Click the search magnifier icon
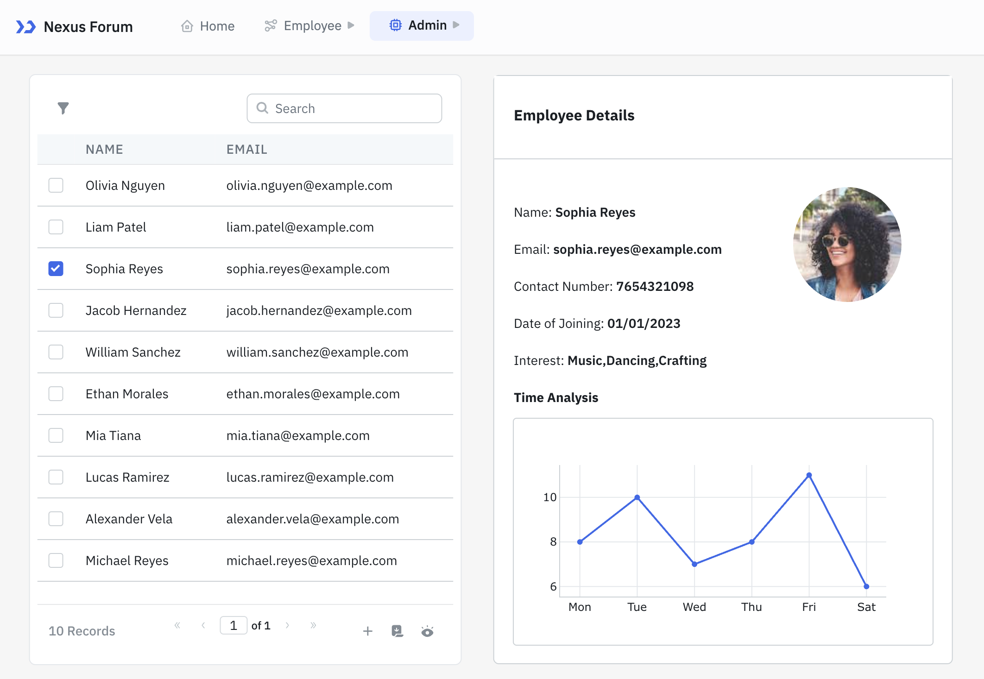Screen dimensions: 984x679 point(262,108)
